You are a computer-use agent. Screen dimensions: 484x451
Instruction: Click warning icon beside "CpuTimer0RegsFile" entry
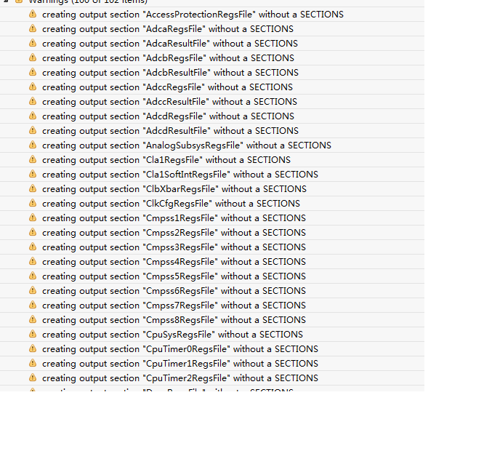32,349
